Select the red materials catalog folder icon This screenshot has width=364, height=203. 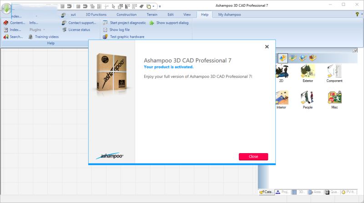click(x=313, y=58)
